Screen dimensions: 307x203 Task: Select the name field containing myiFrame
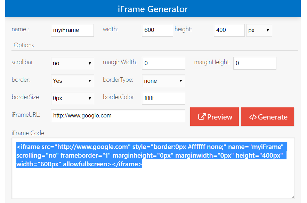pos(72,30)
